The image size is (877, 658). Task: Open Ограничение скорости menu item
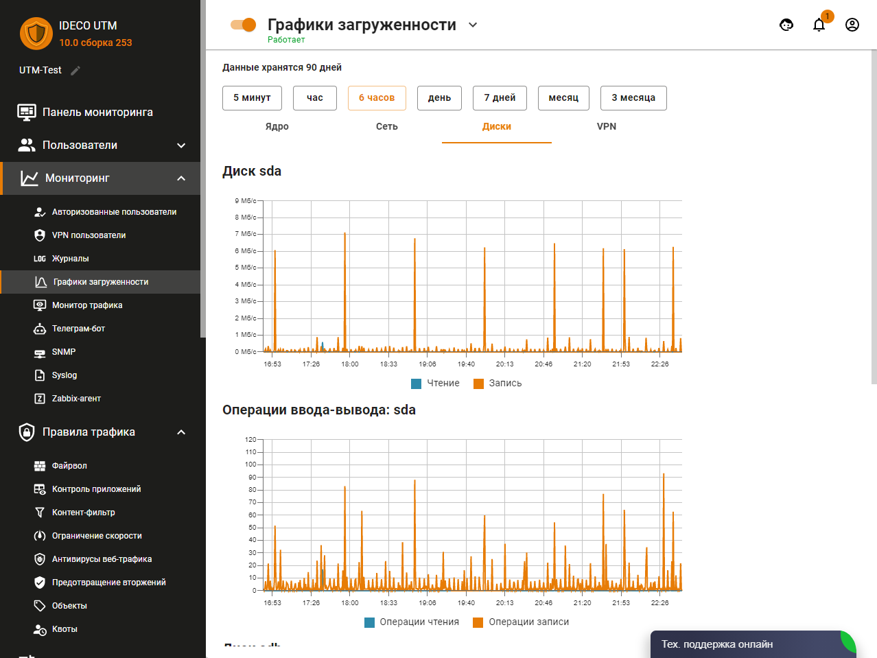[100, 536]
